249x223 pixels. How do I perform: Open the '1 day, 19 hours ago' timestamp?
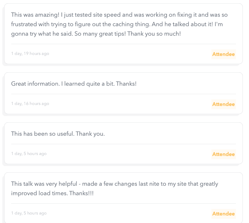point(30,54)
